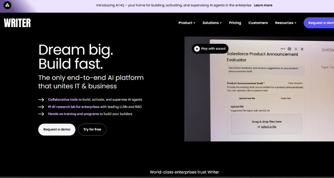Click the purple Request a demo header button
The height and width of the screenshot is (178, 334).
(x=320, y=23)
